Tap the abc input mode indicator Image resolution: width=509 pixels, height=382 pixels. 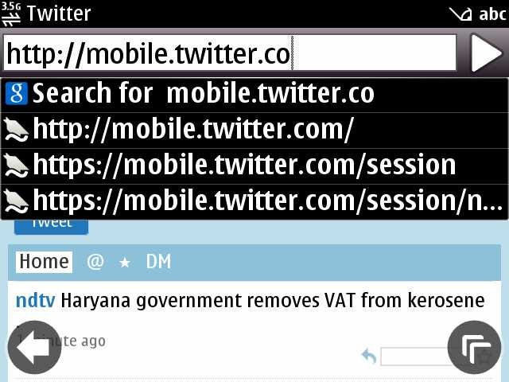tap(492, 14)
